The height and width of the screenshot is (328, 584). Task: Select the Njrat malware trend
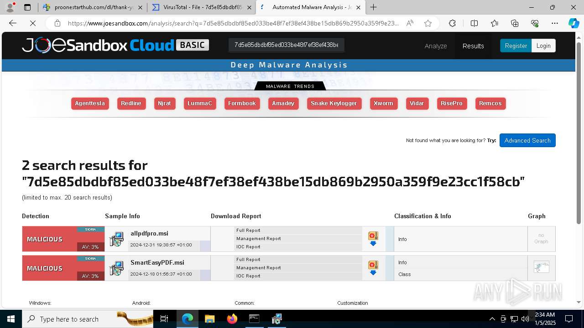(164, 103)
